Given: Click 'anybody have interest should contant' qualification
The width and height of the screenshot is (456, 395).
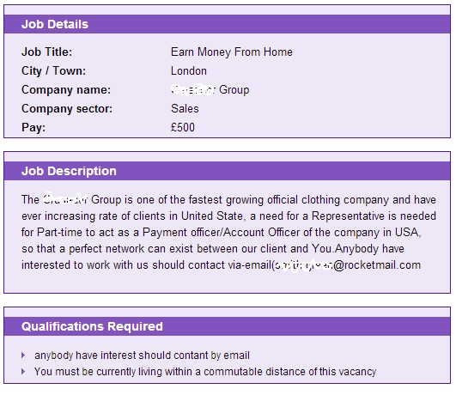Looking at the screenshot, I should coord(142,355).
